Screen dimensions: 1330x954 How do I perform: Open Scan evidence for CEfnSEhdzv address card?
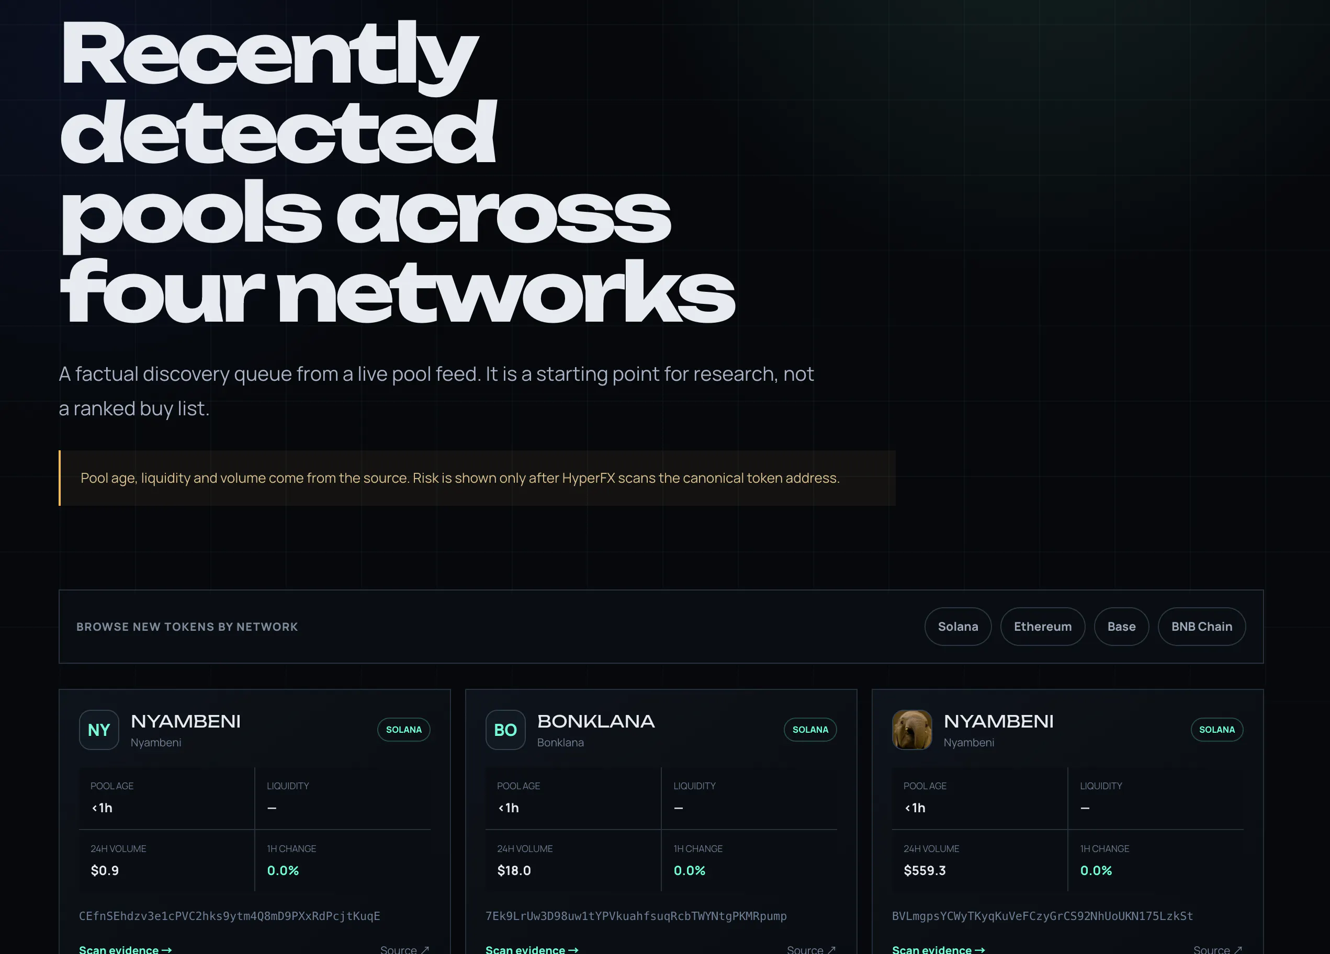point(126,949)
